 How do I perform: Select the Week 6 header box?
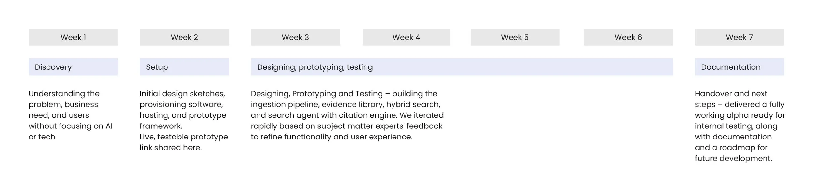tap(628, 37)
